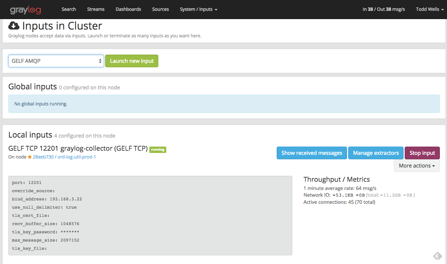Click the input title GELF TCP 12201 graylog-collector

(78, 148)
